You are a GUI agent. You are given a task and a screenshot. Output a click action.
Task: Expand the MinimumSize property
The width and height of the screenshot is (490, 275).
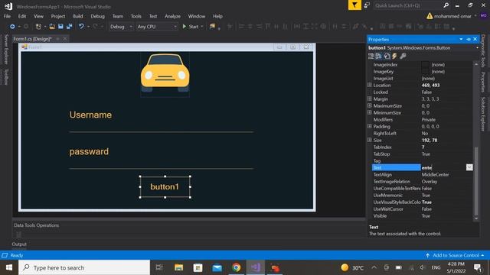[x=369, y=112]
